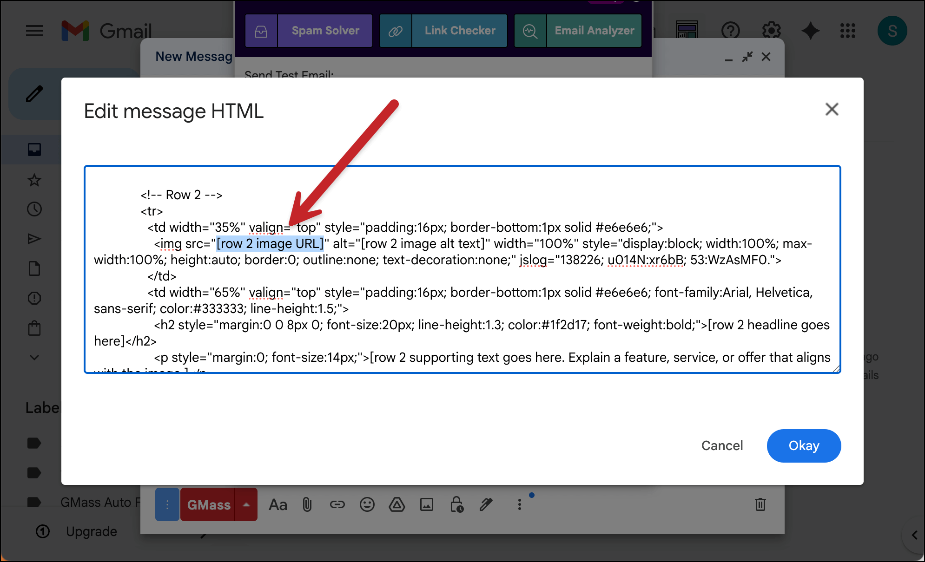Open Gemini sparkle icon in header

click(x=810, y=31)
